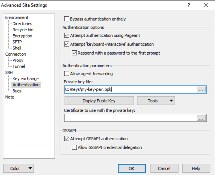Click the private key file path field
215x175 pixels.
click(121, 90)
